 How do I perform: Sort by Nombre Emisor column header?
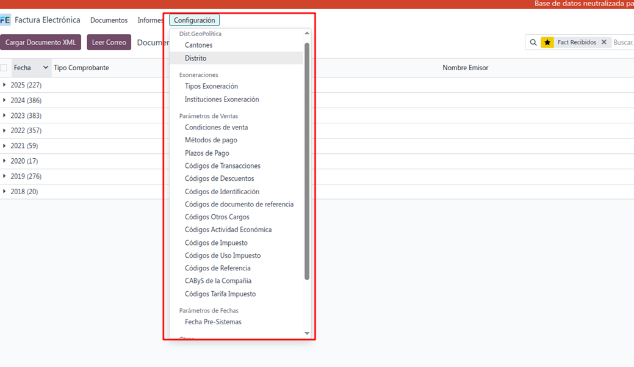pos(465,68)
